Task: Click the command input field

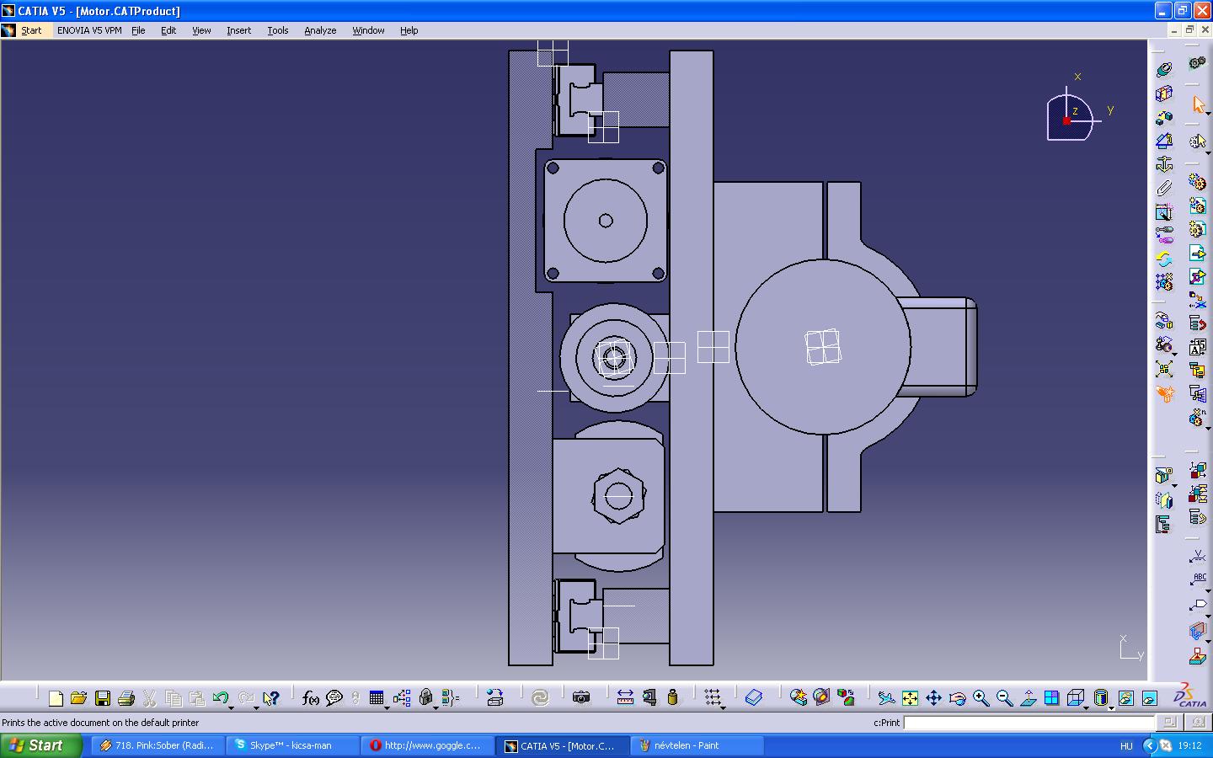Action: 1028,723
